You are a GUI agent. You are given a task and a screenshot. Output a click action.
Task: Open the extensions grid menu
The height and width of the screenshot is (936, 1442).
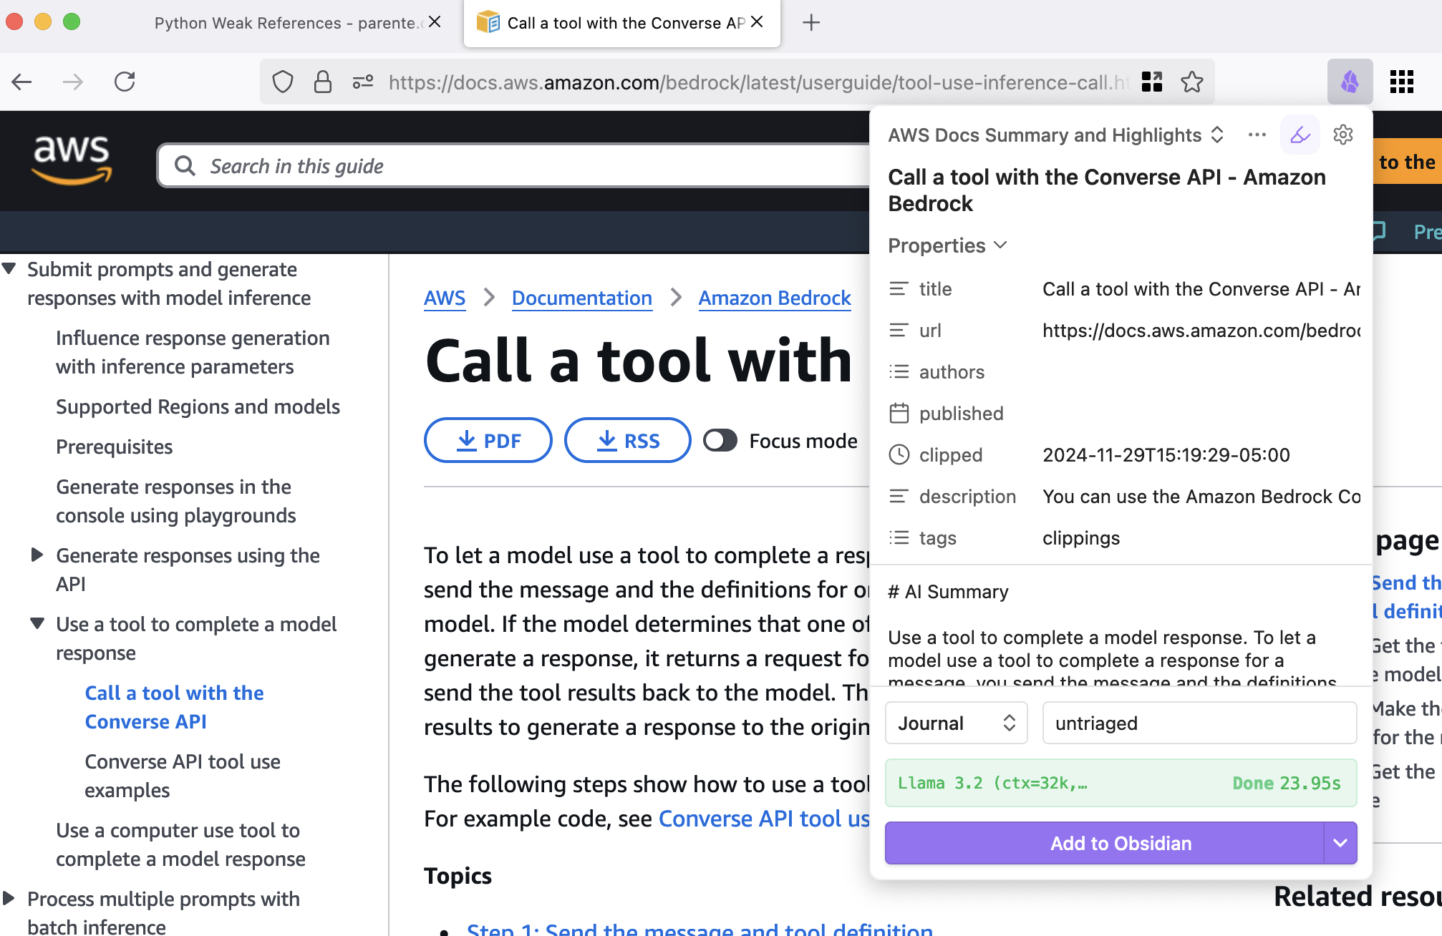[x=1401, y=82]
